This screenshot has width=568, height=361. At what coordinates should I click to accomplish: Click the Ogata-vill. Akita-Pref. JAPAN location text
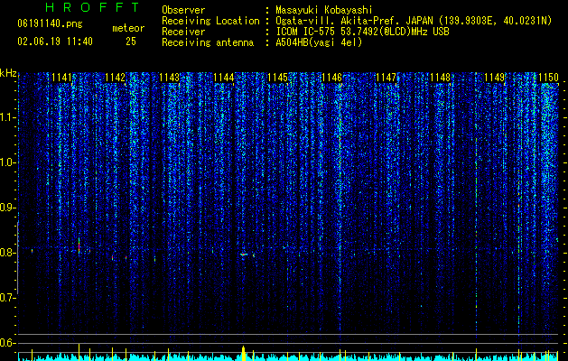click(355, 21)
